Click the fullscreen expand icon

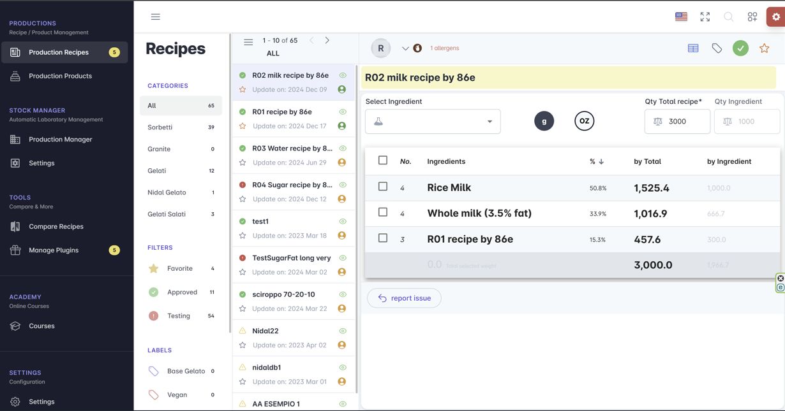tap(705, 17)
